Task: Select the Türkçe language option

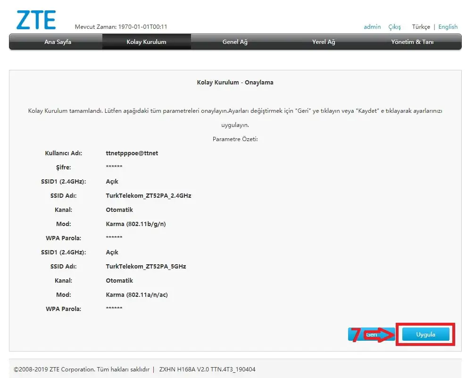Action: click(421, 27)
